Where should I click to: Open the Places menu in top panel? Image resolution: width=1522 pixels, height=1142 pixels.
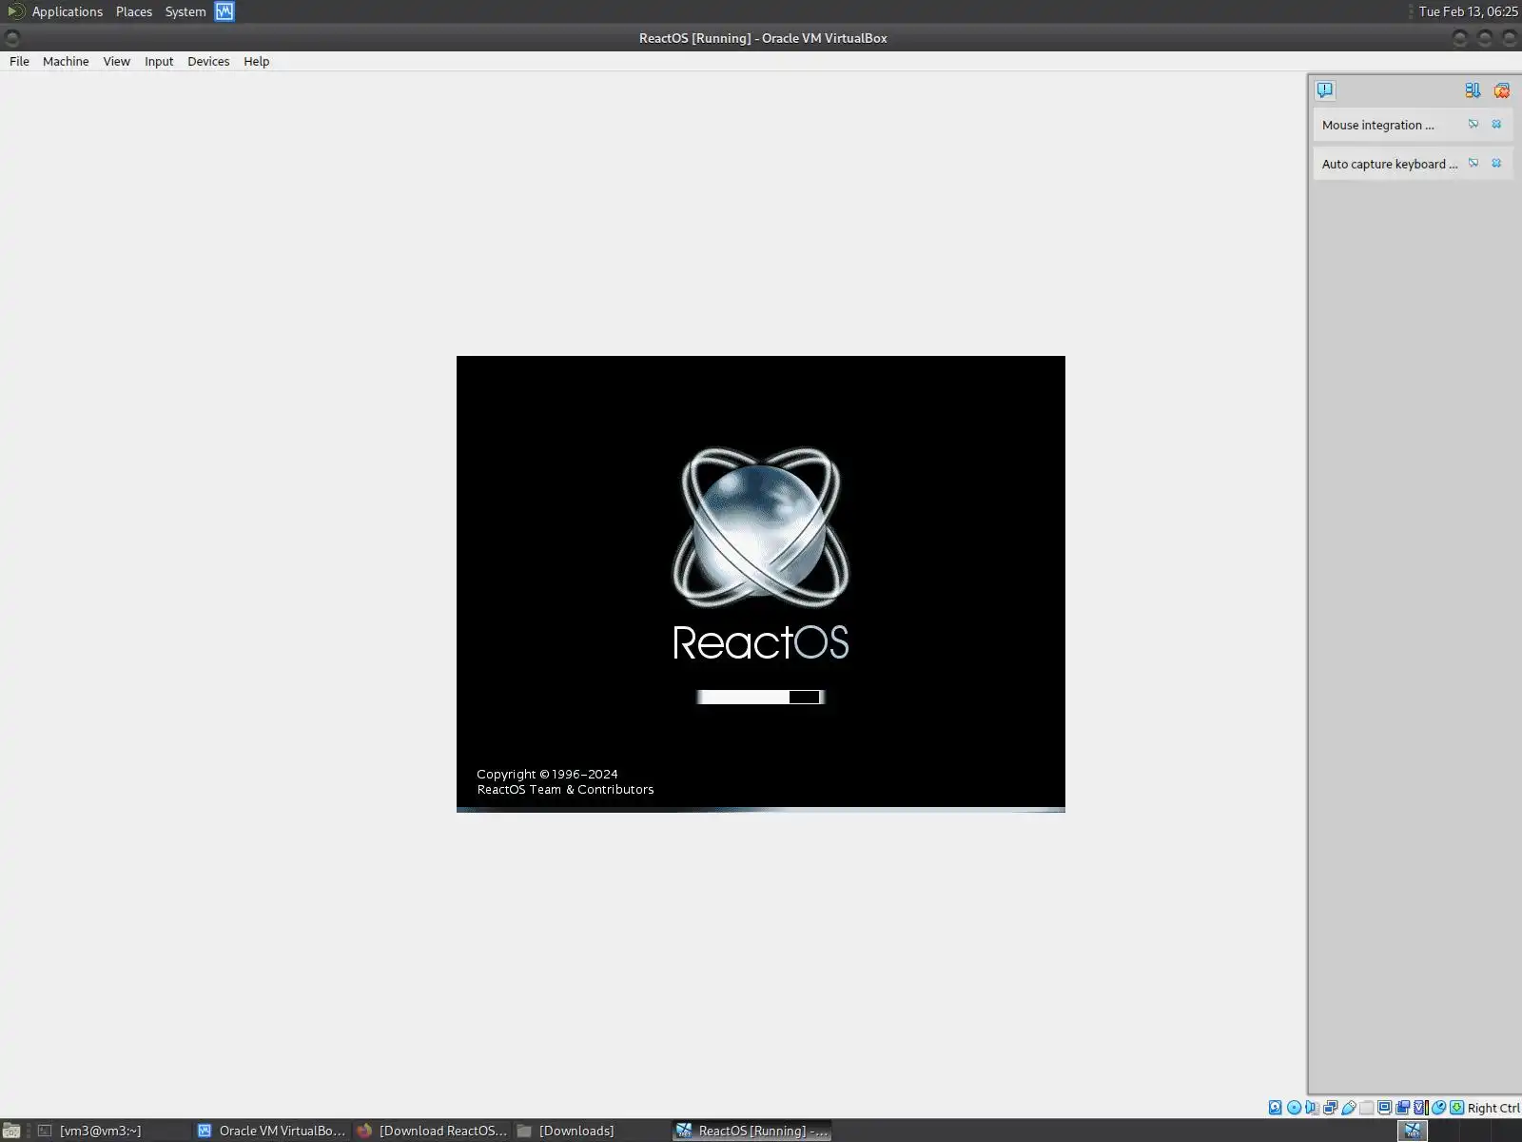tap(134, 11)
